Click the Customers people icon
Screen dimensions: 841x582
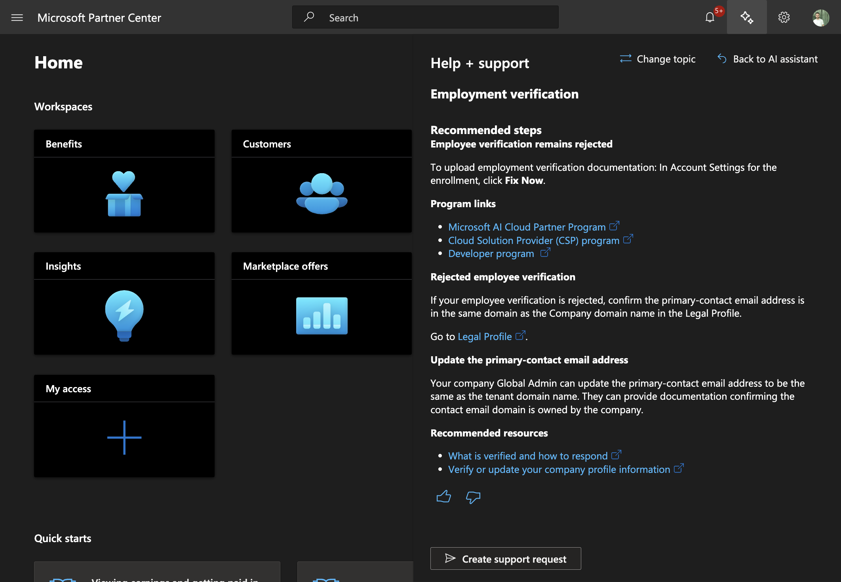tap(322, 194)
